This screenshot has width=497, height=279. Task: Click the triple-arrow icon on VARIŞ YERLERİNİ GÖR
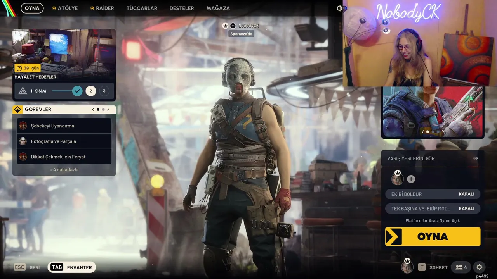[x=475, y=158]
